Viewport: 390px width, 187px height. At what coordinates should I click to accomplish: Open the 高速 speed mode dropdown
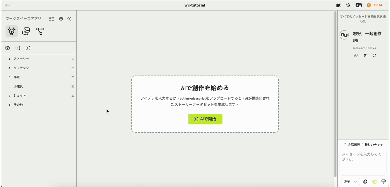[351, 182]
